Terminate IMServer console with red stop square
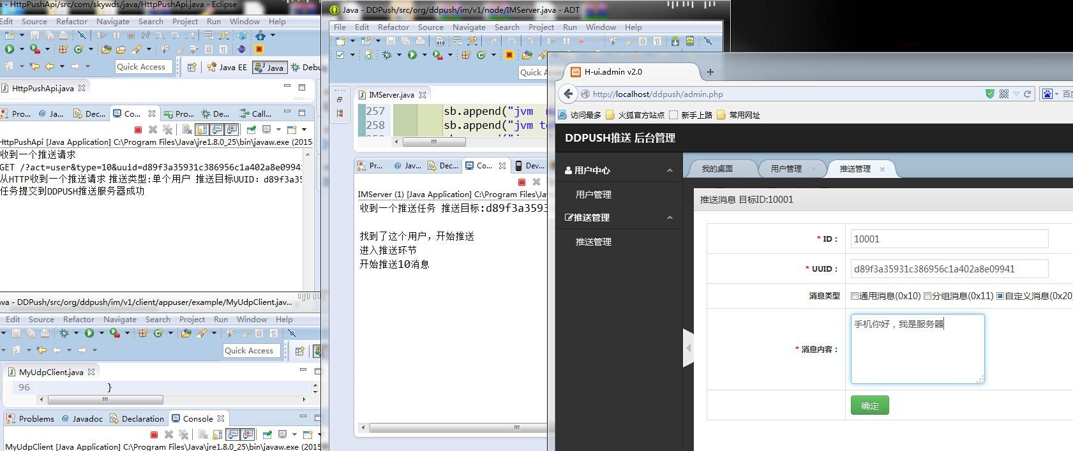This screenshot has width=1073, height=451. point(521,182)
